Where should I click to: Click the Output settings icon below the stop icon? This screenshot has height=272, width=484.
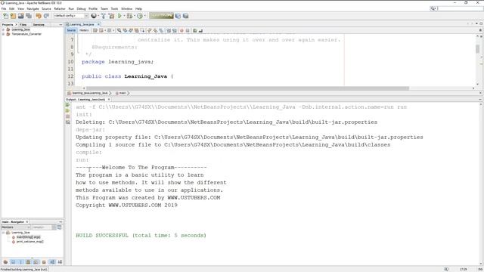(67, 122)
